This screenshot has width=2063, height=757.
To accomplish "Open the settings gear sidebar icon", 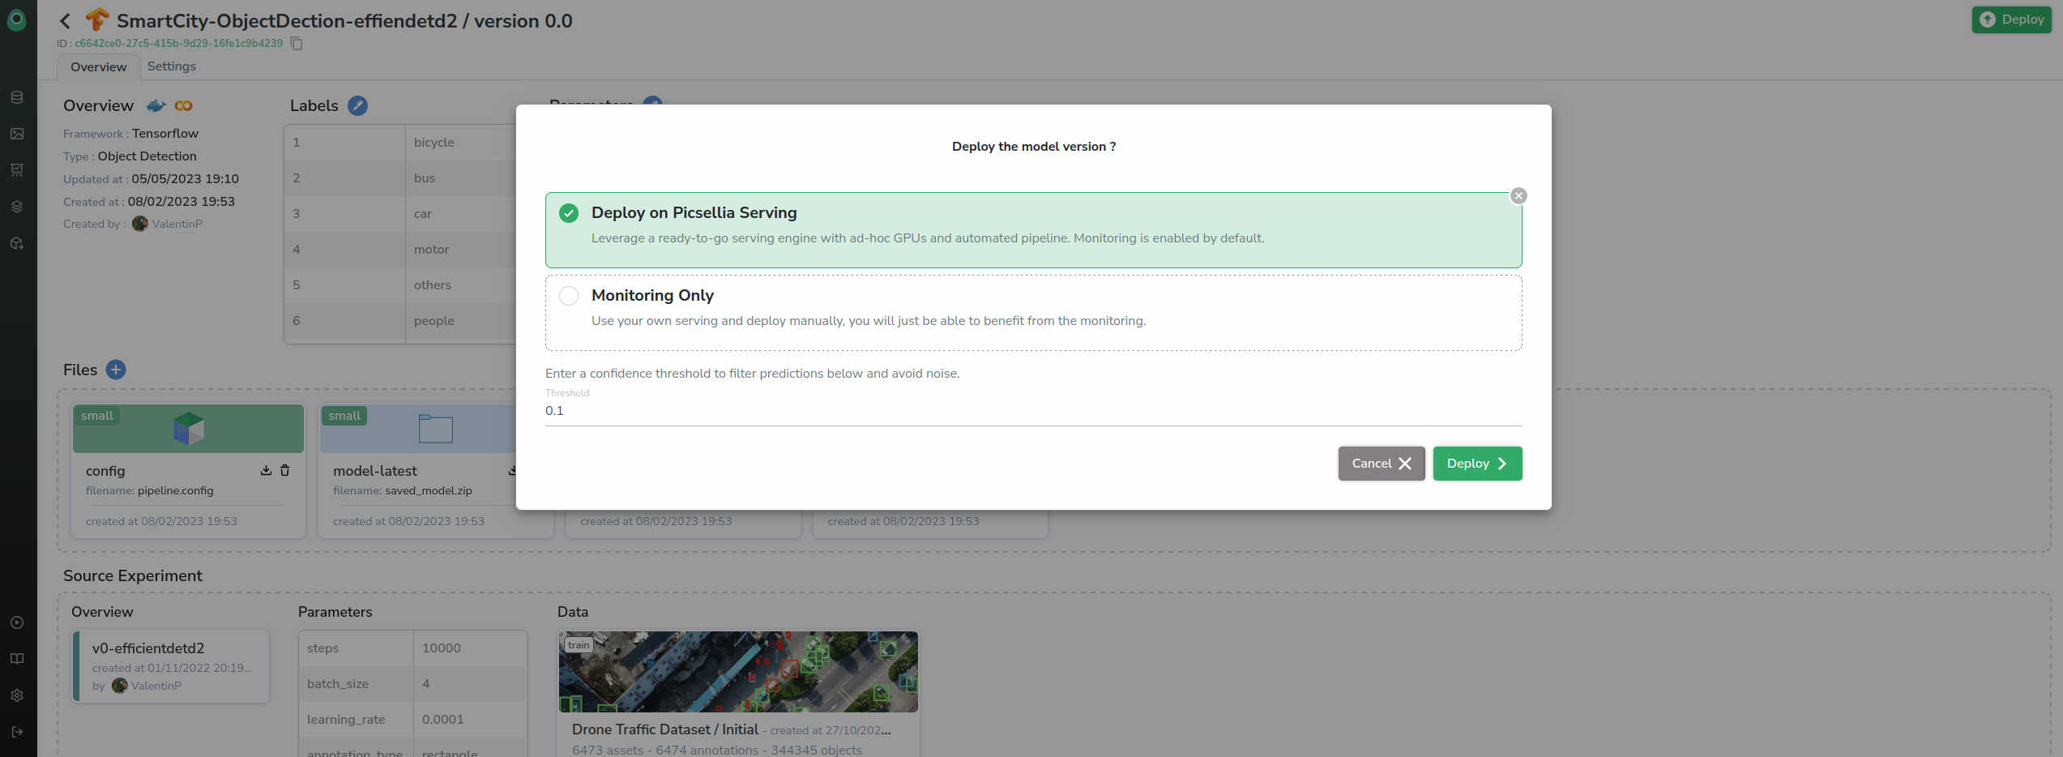I will (x=17, y=695).
